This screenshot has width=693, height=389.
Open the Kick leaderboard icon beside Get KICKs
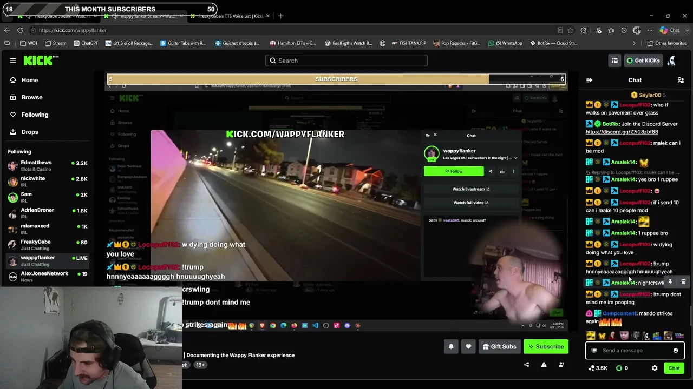[x=614, y=61]
